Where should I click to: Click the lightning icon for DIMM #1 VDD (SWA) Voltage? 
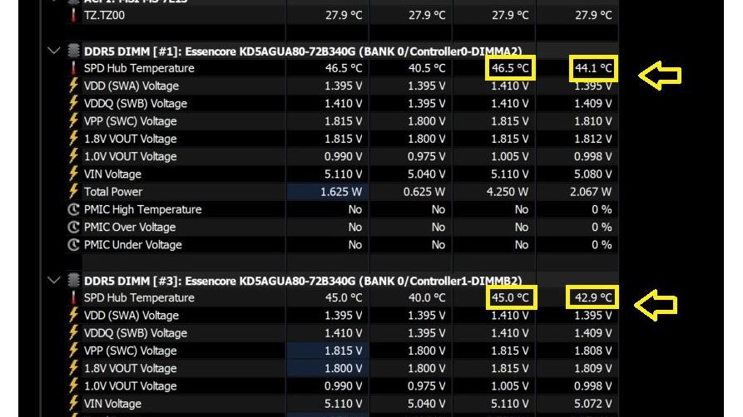point(73,86)
